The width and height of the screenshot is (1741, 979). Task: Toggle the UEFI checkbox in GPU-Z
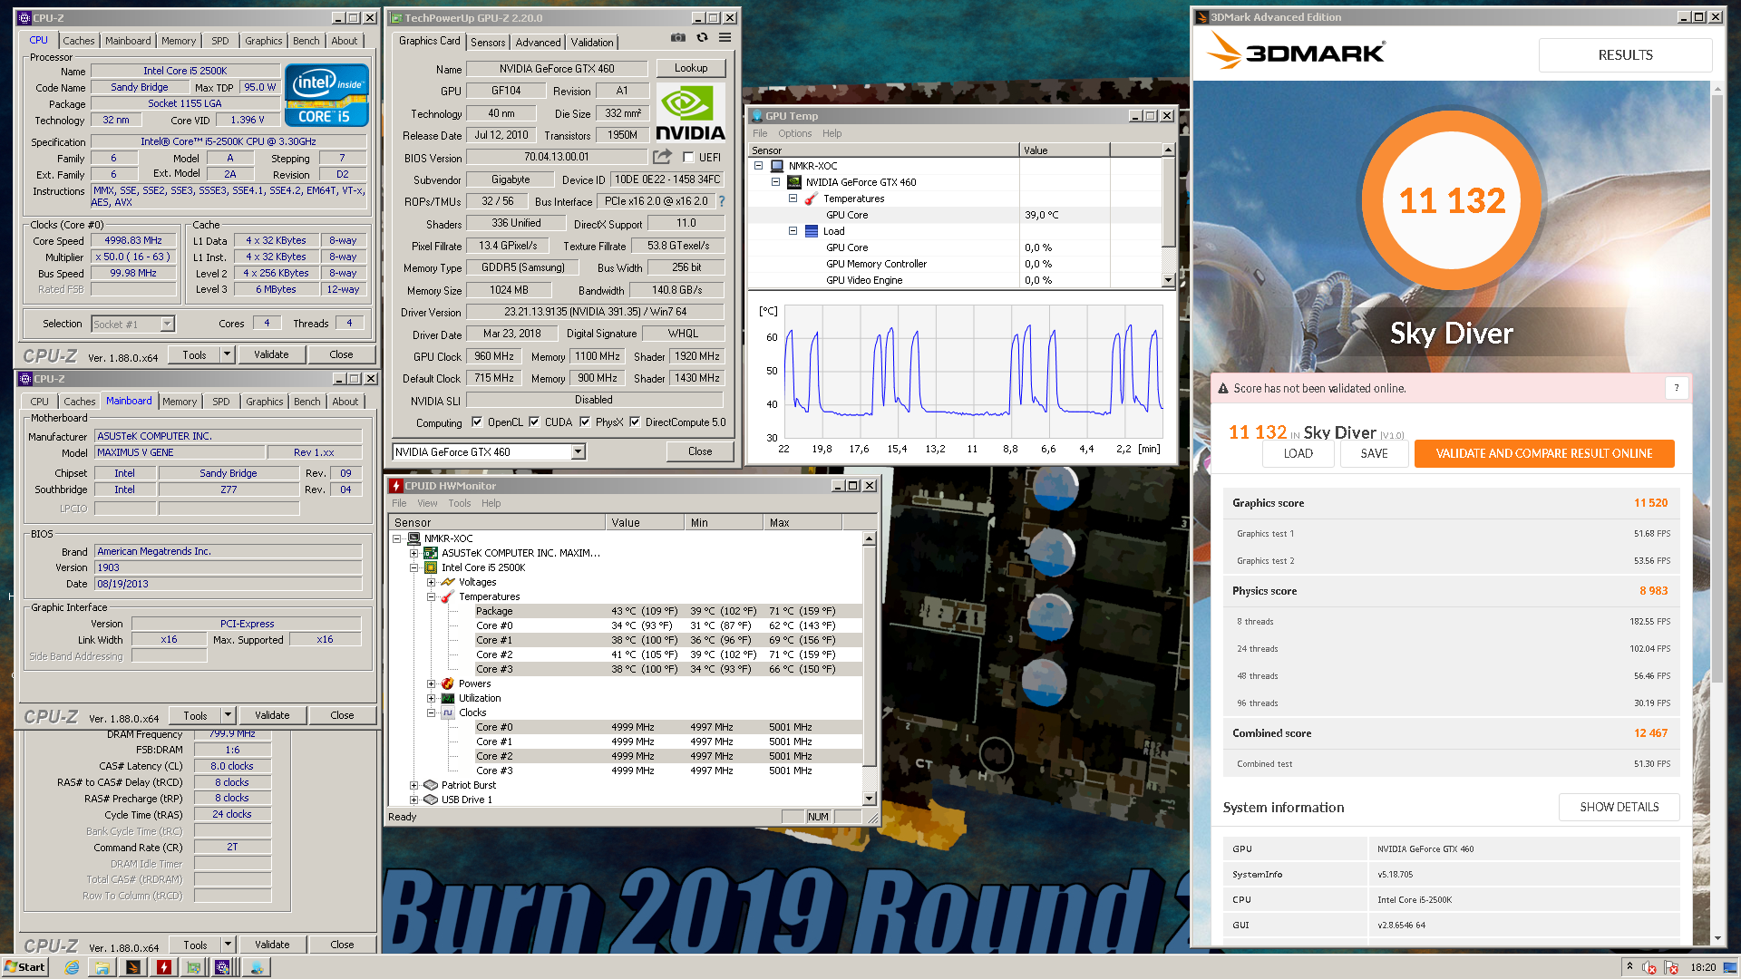[x=688, y=157]
